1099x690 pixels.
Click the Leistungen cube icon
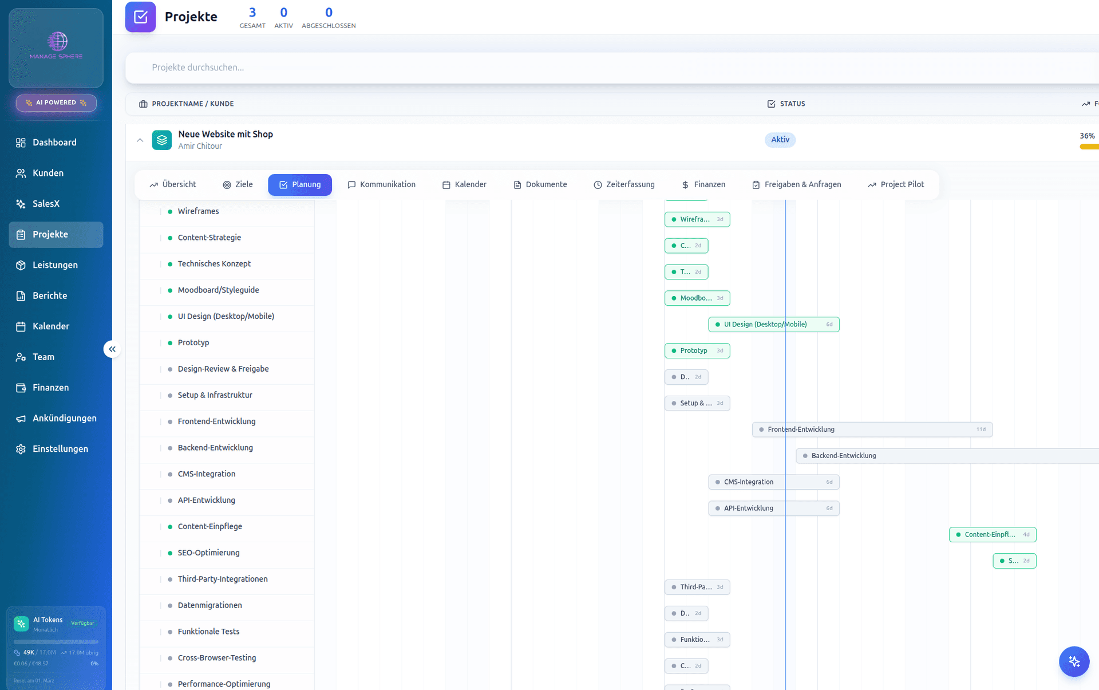(x=21, y=265)
